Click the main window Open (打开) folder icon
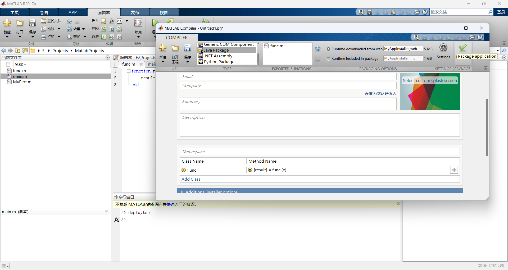The width and height of the screenshot is (508, 270). [x=20, y=23]
